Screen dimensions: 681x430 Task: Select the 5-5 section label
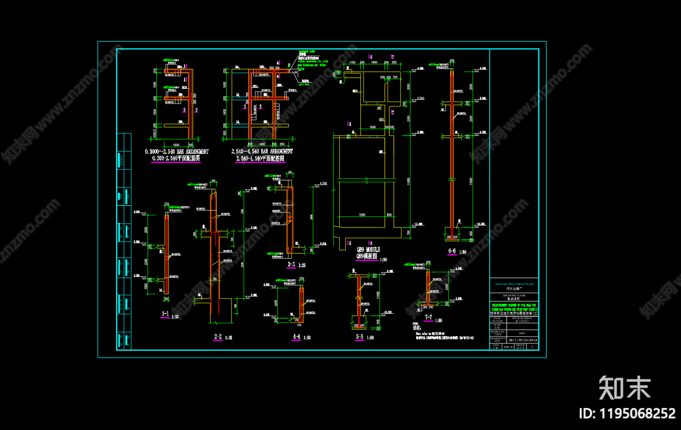pos(360,337)
